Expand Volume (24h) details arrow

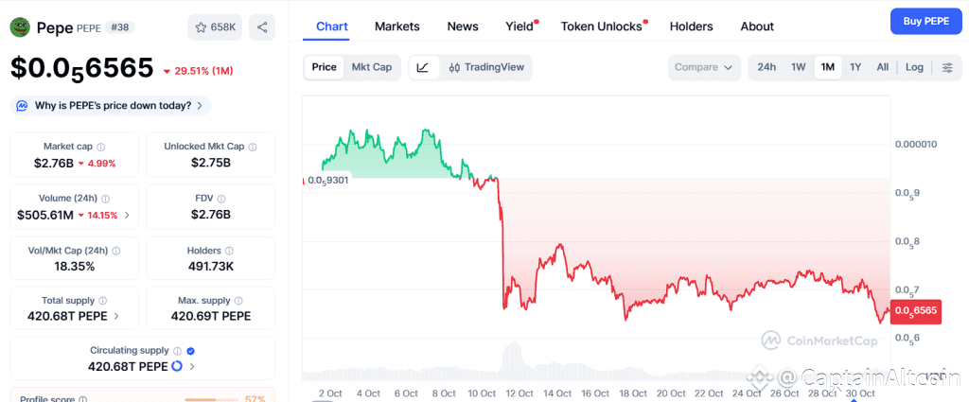127,215
